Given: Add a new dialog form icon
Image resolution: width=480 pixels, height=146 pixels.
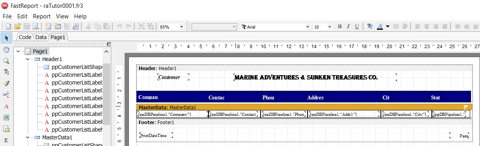Looking at the screenshot, I should pyautogui.click(x=57, y=27).
